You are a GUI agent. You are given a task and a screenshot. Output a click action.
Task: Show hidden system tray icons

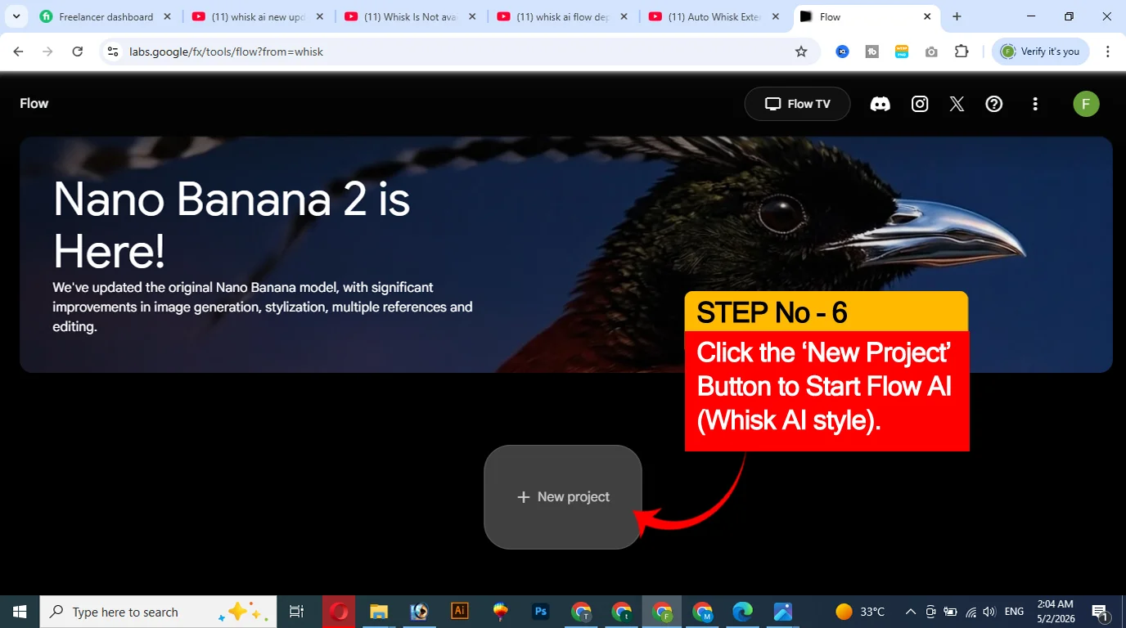point(910,612)
